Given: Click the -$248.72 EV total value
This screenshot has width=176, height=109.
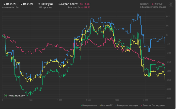Looking at the screenshot, I should 86,8.
